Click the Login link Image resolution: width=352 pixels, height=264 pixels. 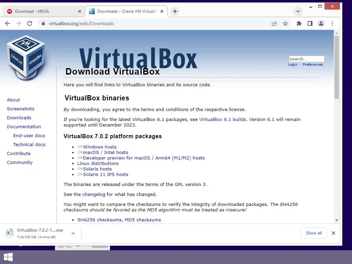point(293,64)
